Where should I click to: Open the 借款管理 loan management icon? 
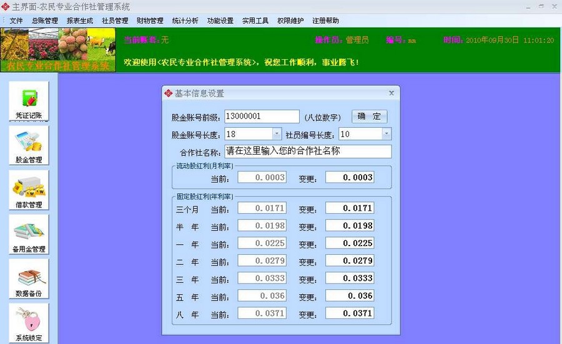[29, 190]
